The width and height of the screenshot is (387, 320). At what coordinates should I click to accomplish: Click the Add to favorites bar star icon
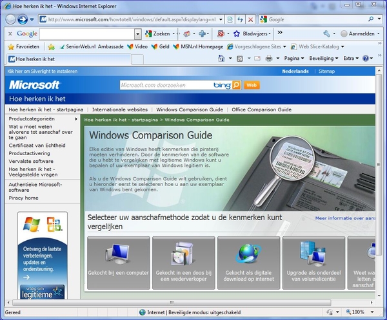(x=51, y=46)
